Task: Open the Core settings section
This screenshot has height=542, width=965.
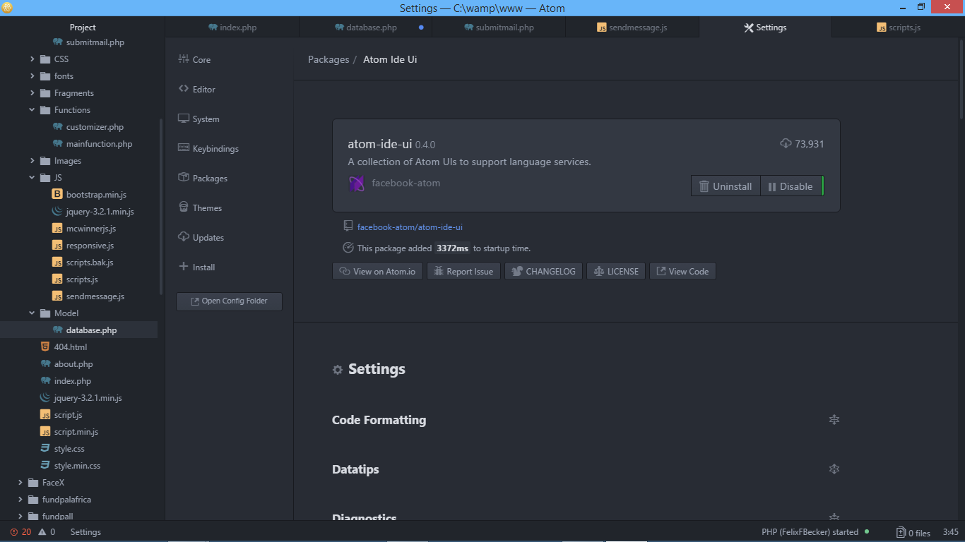Action: (x=201, y=59)
